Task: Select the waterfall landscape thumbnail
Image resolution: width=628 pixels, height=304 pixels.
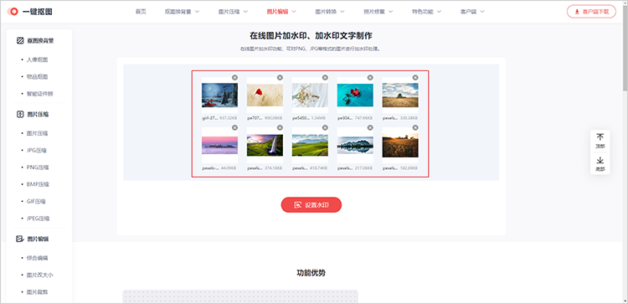Action: coord(265,145)
